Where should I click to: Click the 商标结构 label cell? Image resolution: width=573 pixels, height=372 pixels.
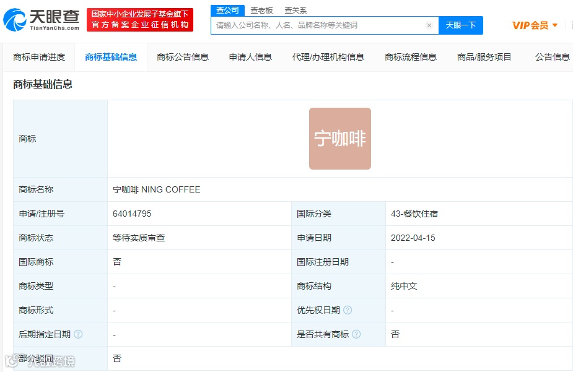click(x=338, y=286)
